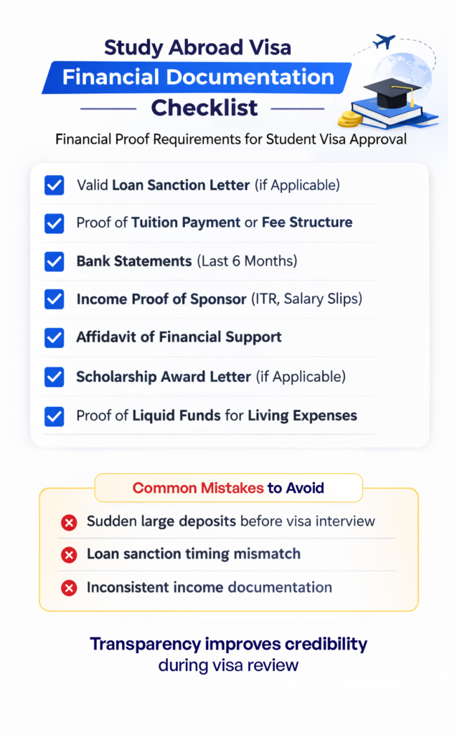
Task: Click the graduation cap illustration
Action: [x=392, y=92]
